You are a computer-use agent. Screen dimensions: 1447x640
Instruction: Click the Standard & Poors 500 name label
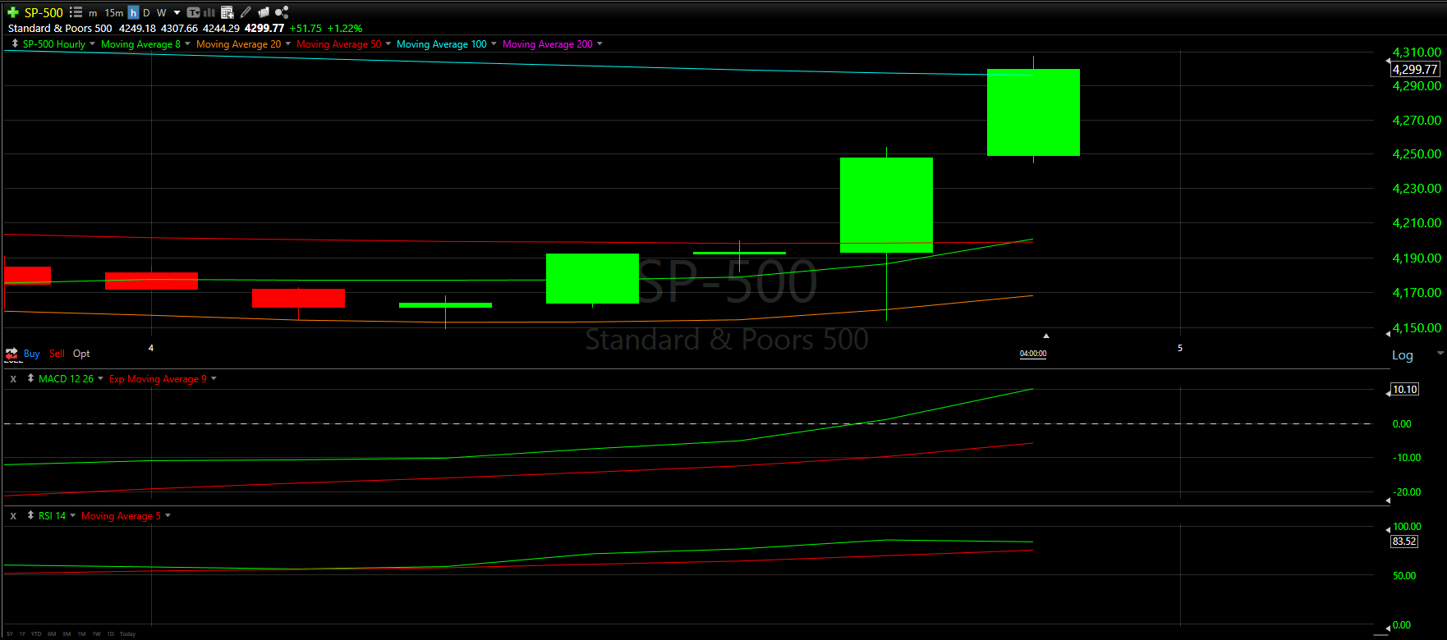point(60,29)
